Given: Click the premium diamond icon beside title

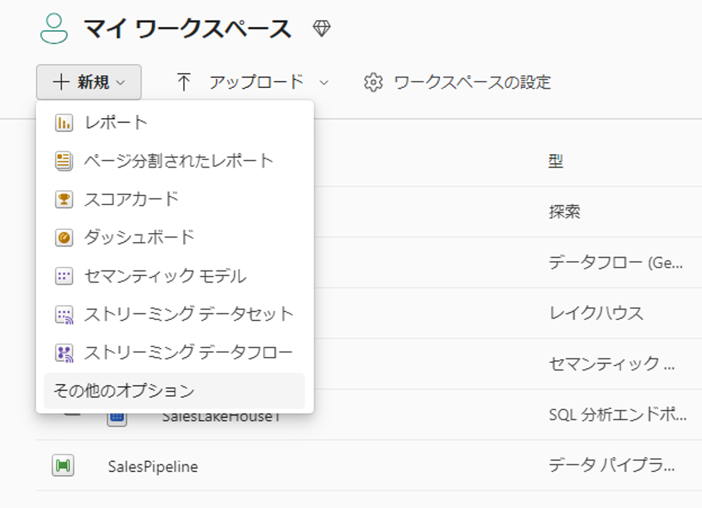Looking at the screenshot, I should click(322, 29).
